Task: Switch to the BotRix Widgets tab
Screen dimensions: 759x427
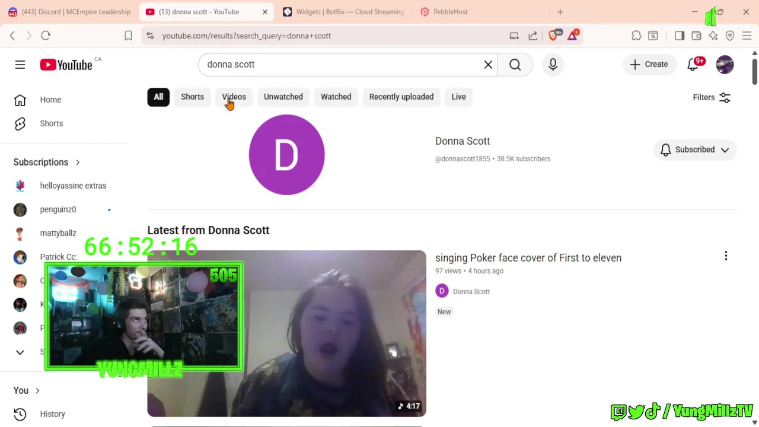Action: tap(344, 12)
